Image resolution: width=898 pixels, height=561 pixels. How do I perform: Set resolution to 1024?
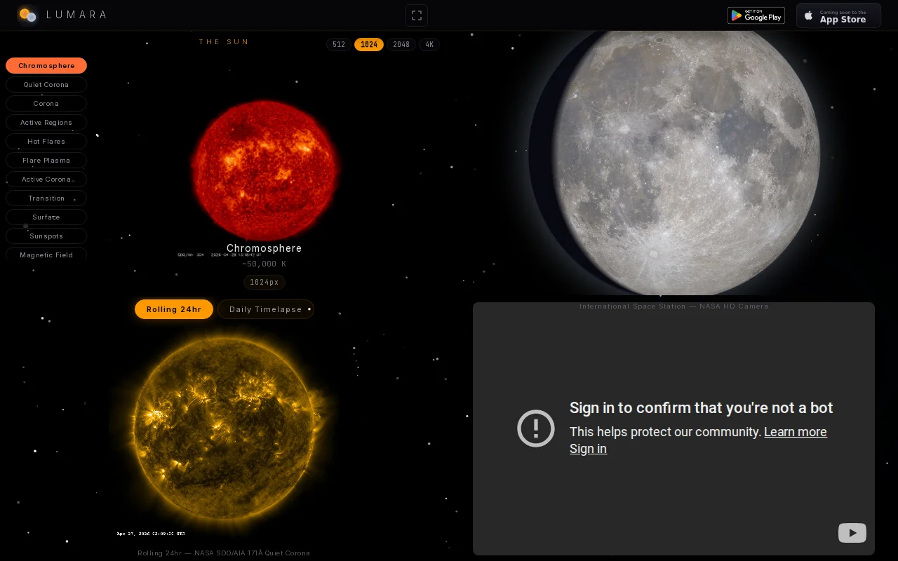[x=369, y=45]
